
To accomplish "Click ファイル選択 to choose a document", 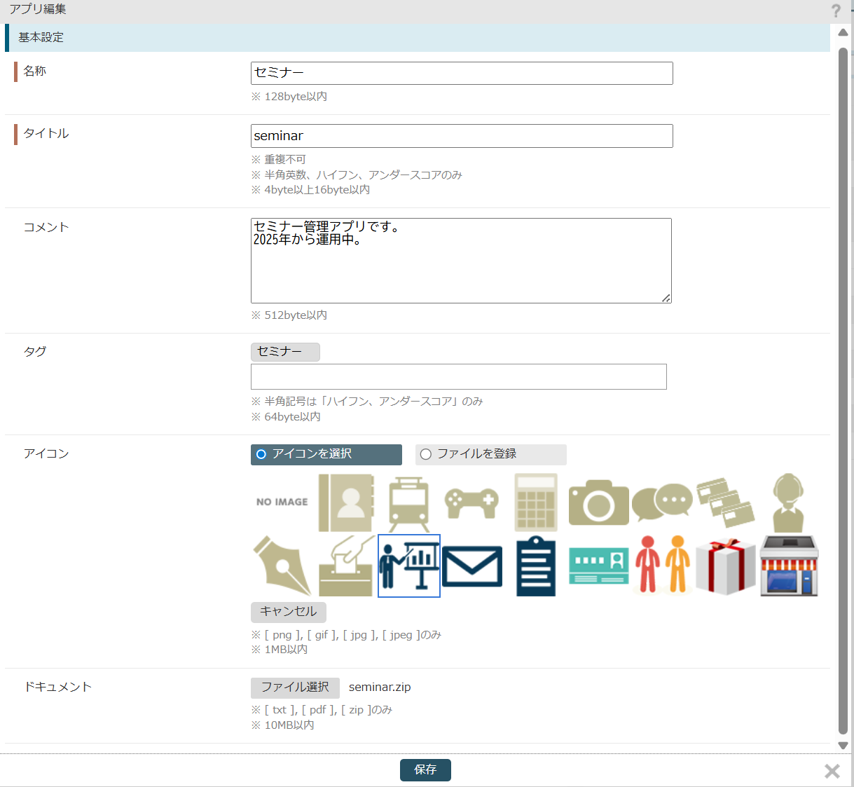I will point(295,687).
